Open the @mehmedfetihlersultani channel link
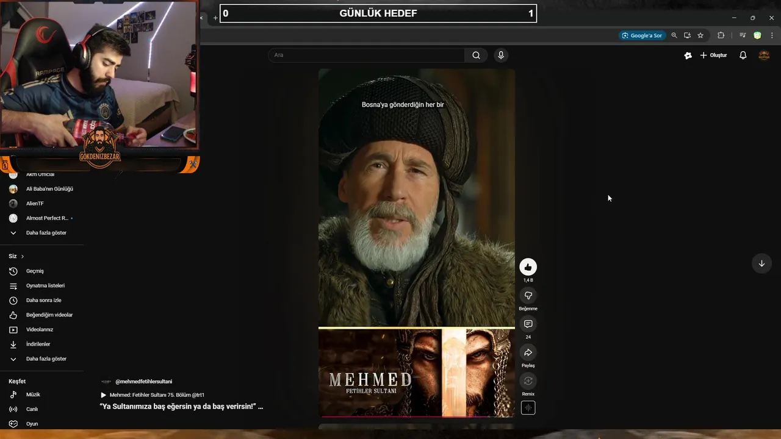Screen dimensions: 781x439 143,382
